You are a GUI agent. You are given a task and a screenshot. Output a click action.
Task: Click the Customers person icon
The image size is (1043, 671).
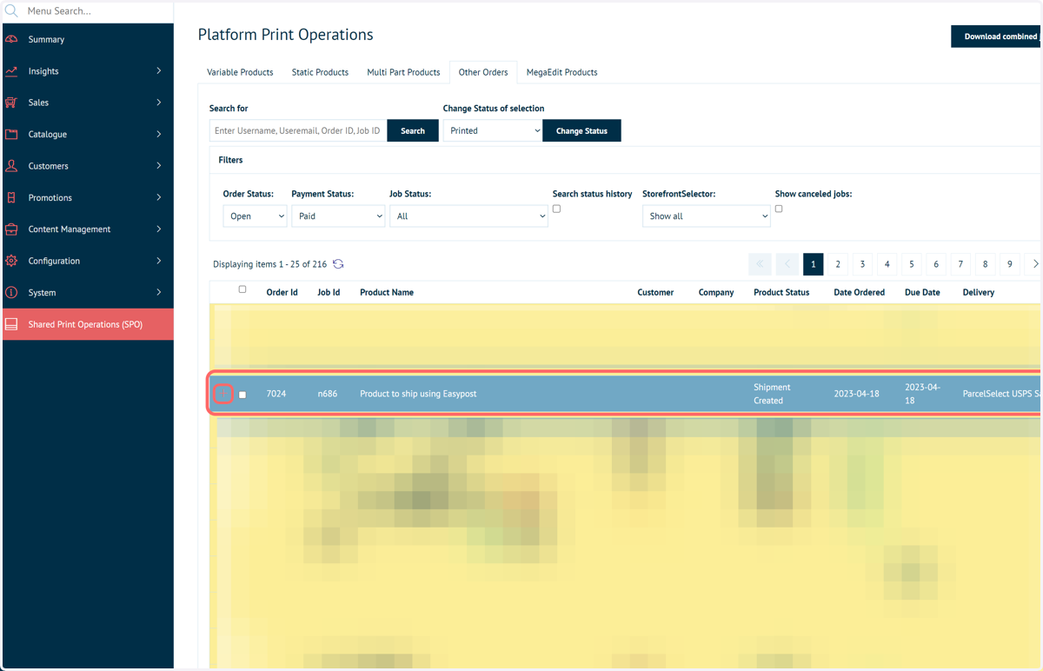tap(11, 166)
